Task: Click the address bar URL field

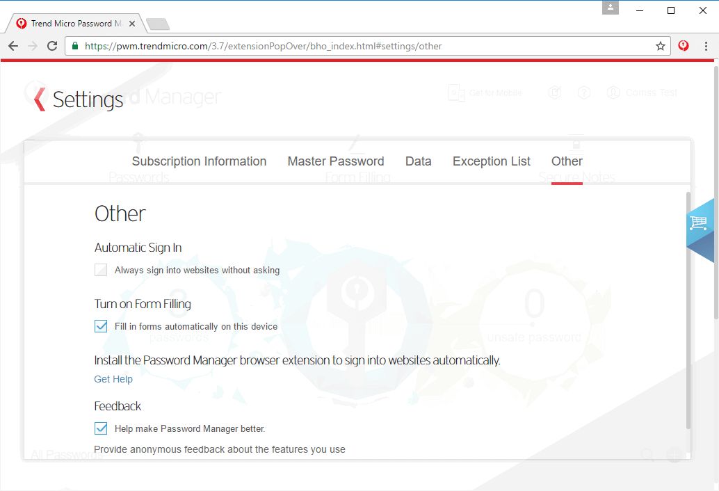Action: [x=368, y=46]
